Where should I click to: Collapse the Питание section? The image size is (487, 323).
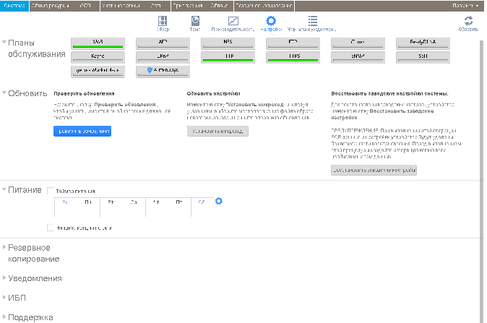click(x=4, y=189)
